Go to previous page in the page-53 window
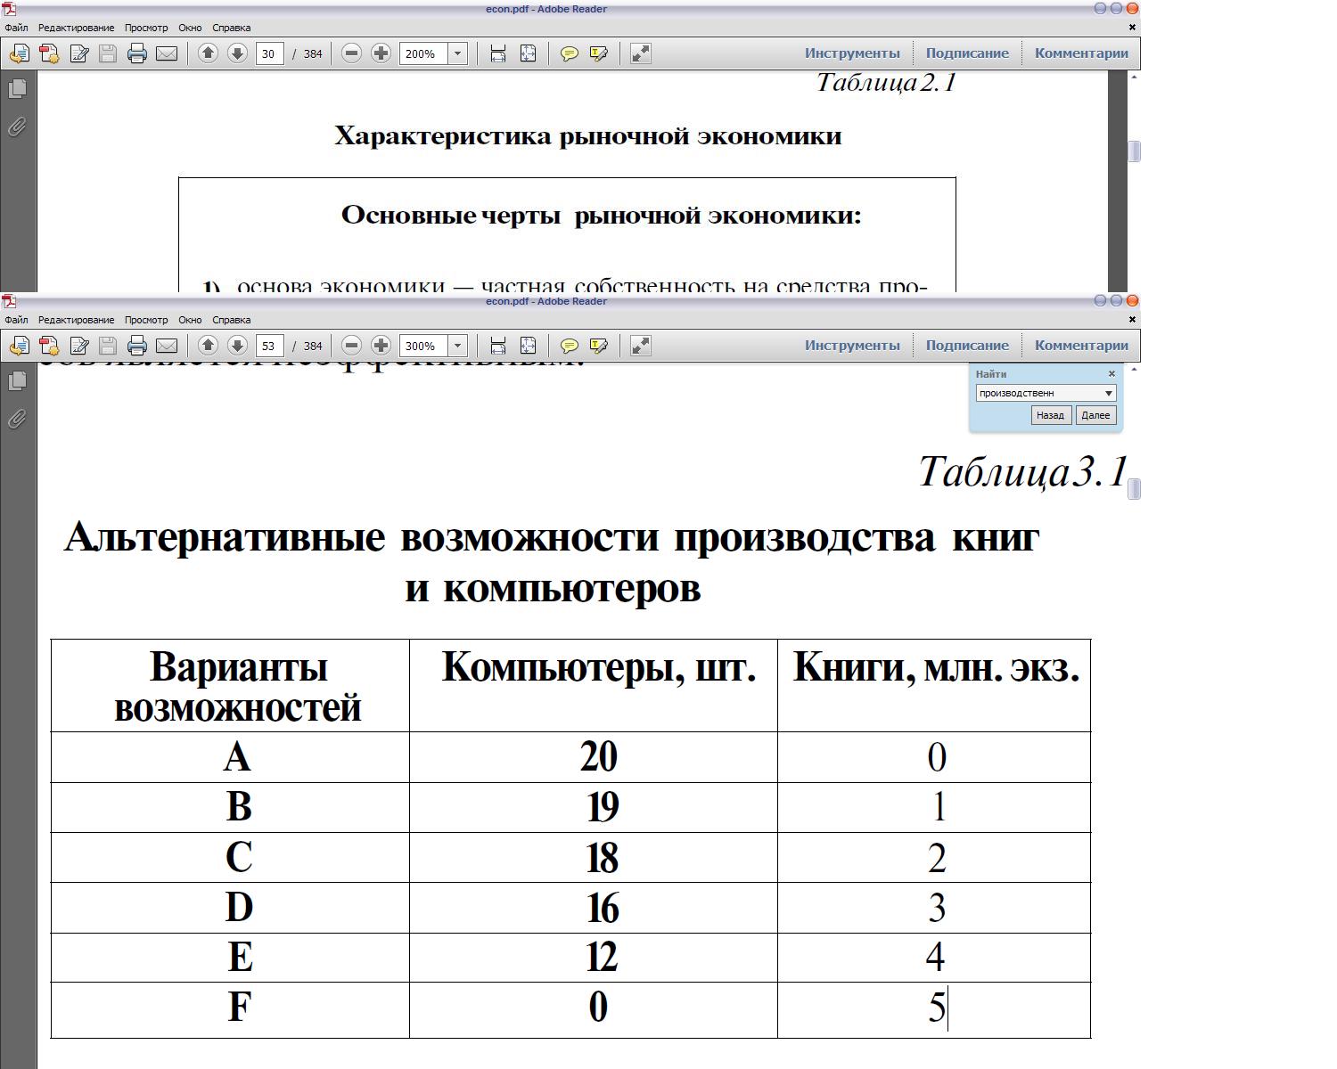The image size is (1337, 1069). [x=208, y=346]
